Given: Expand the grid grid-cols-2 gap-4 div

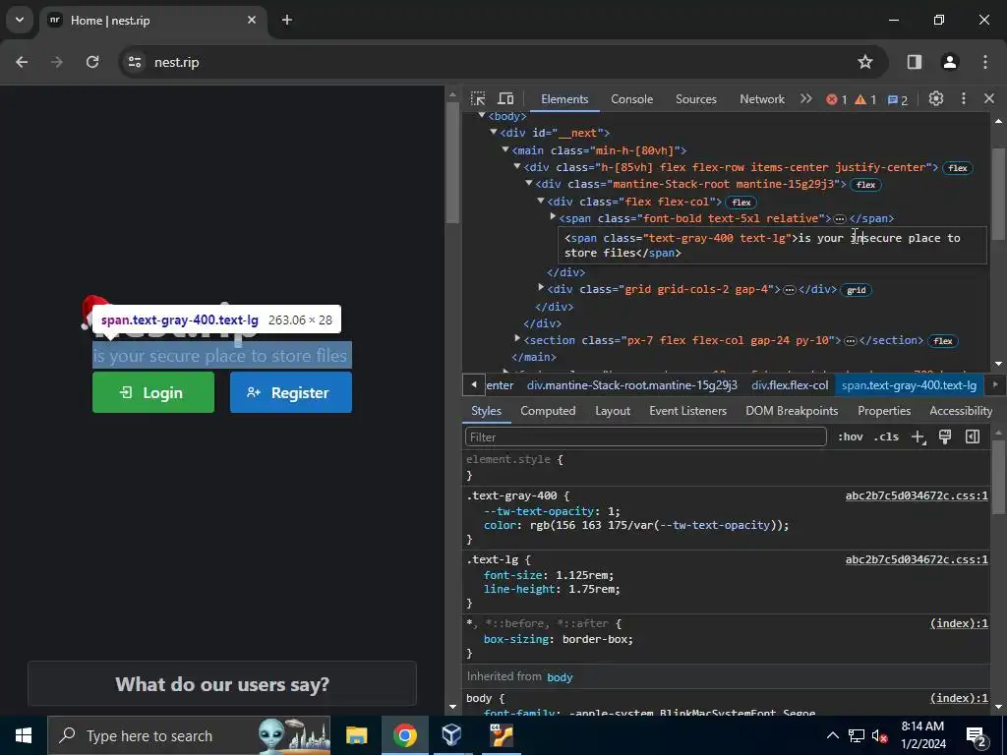Looking at the screenshot, I should coord(541,288).
